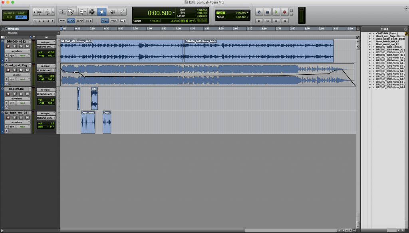Image resolution: width=409 pixels, height=233 pixels.
Task: Click the 1:00 mark on timeline ruler
Action: pos(149,29)
